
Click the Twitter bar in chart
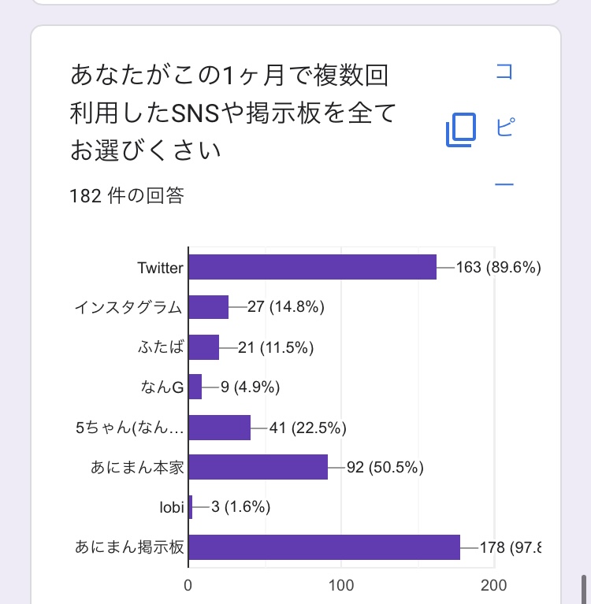[x=312, y=267]
